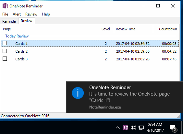Click the OneNote Reminder title bar icon
The height and width of the screenshot is (134, 183).
coord(5,6)
